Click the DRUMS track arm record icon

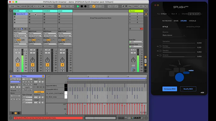(x=18, y=71)
